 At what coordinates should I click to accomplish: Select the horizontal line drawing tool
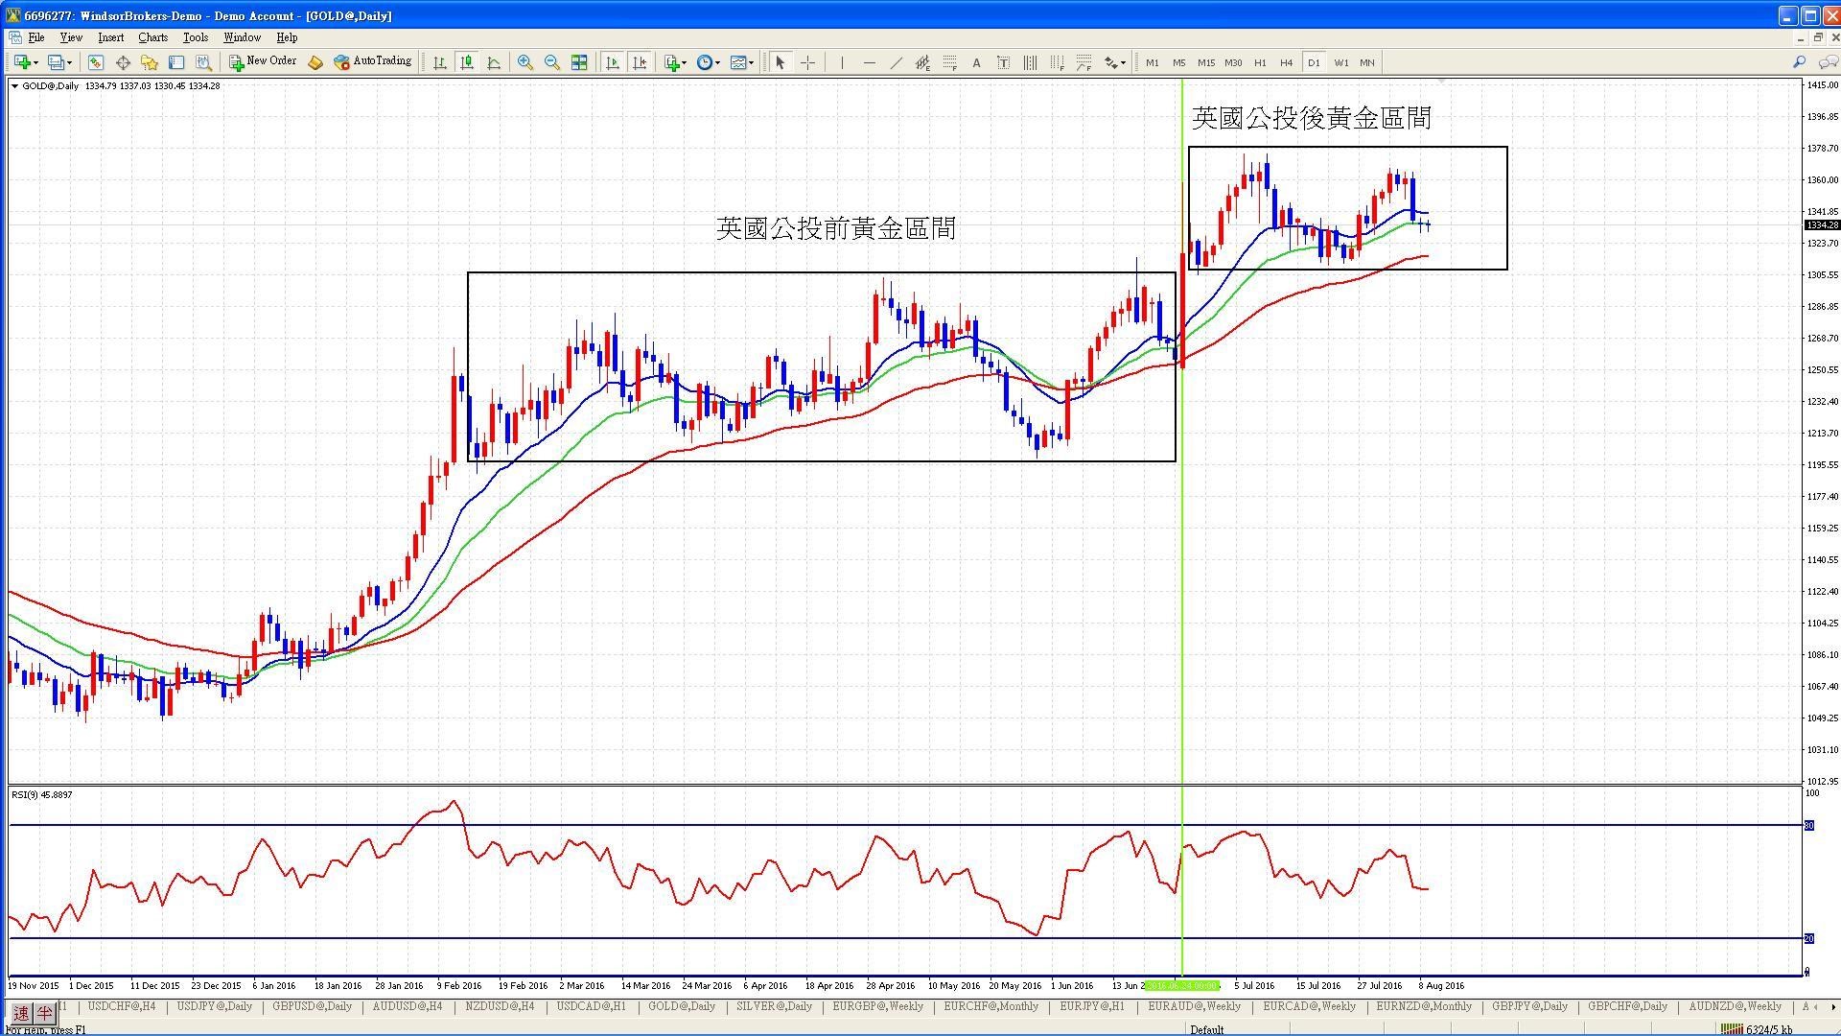coord(869,62)
